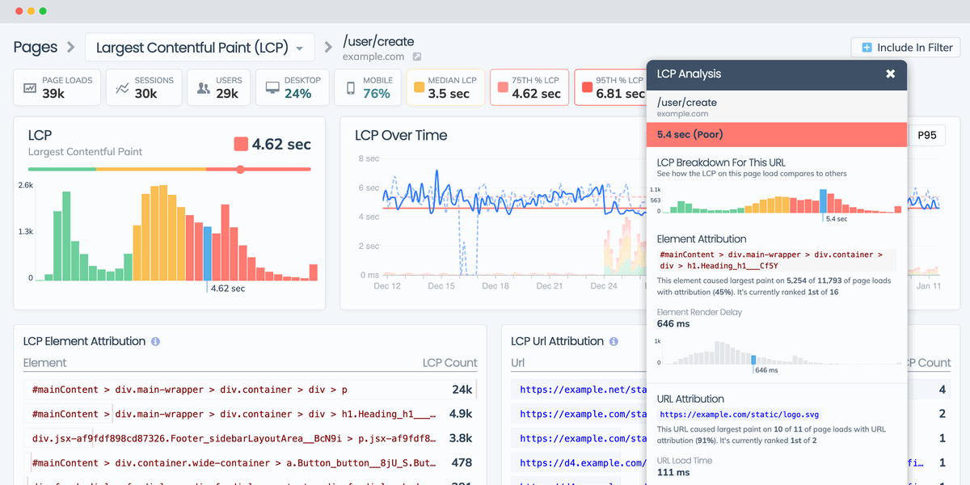Click the users people icon
This screenshot has width=970, height=485.
coord(204,88)
